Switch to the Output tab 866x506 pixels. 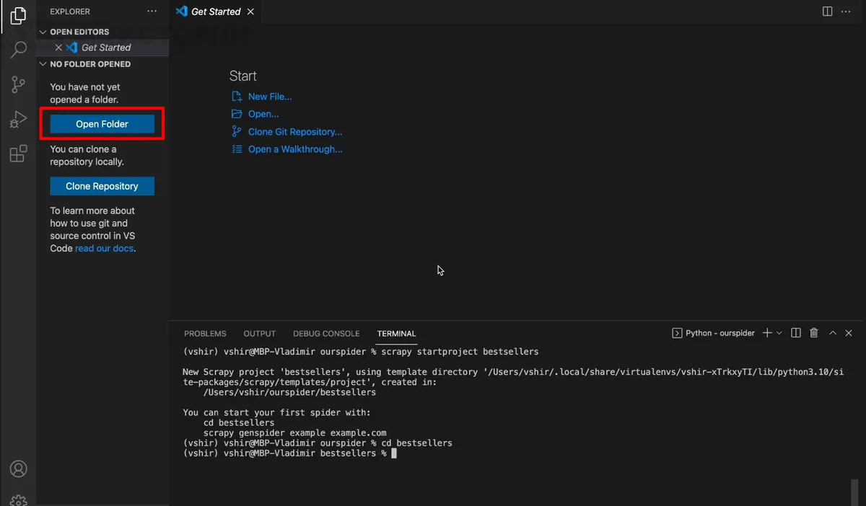pyautogui.click(x=260, y=334)
